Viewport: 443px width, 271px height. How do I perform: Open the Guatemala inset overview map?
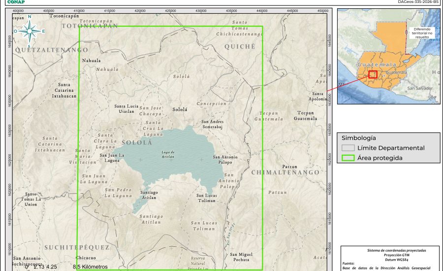(388, 56)
